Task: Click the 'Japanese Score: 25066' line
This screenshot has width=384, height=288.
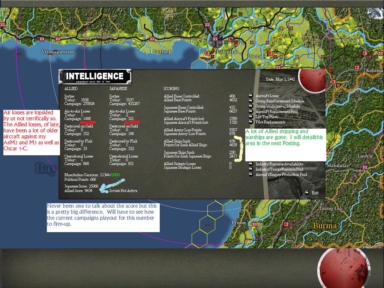Action: click(81, 186)
